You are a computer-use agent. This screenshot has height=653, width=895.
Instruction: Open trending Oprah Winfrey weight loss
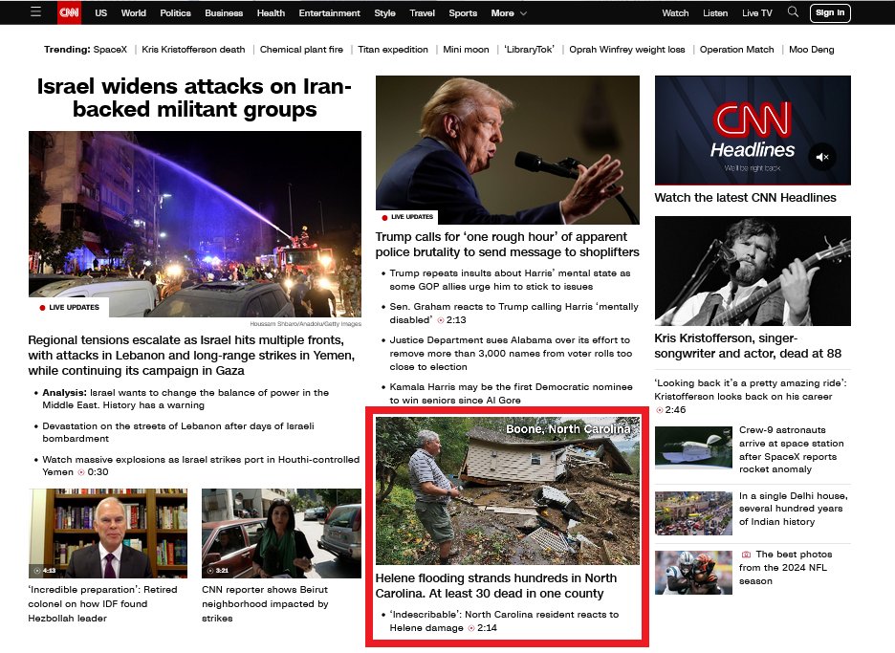pos(626,50)
